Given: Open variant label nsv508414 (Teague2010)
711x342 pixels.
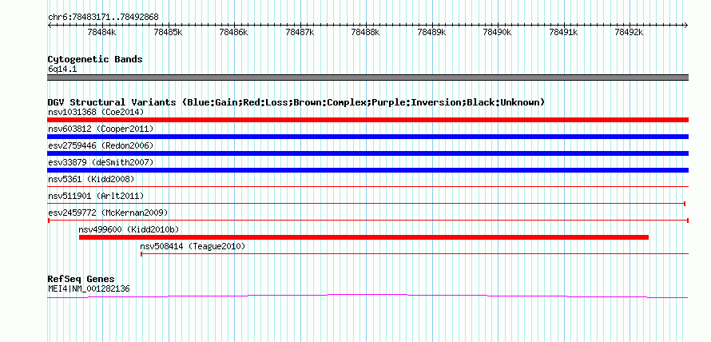Looking at the screenshot, I should [x=193, y=246].
